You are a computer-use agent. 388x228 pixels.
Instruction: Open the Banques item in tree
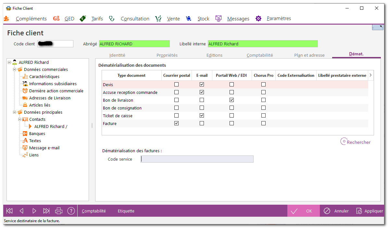click(37, 133)
